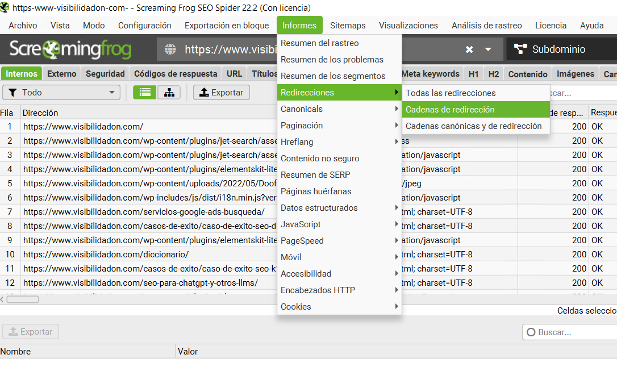Open the Todo filter dropdown

[61, 93]
